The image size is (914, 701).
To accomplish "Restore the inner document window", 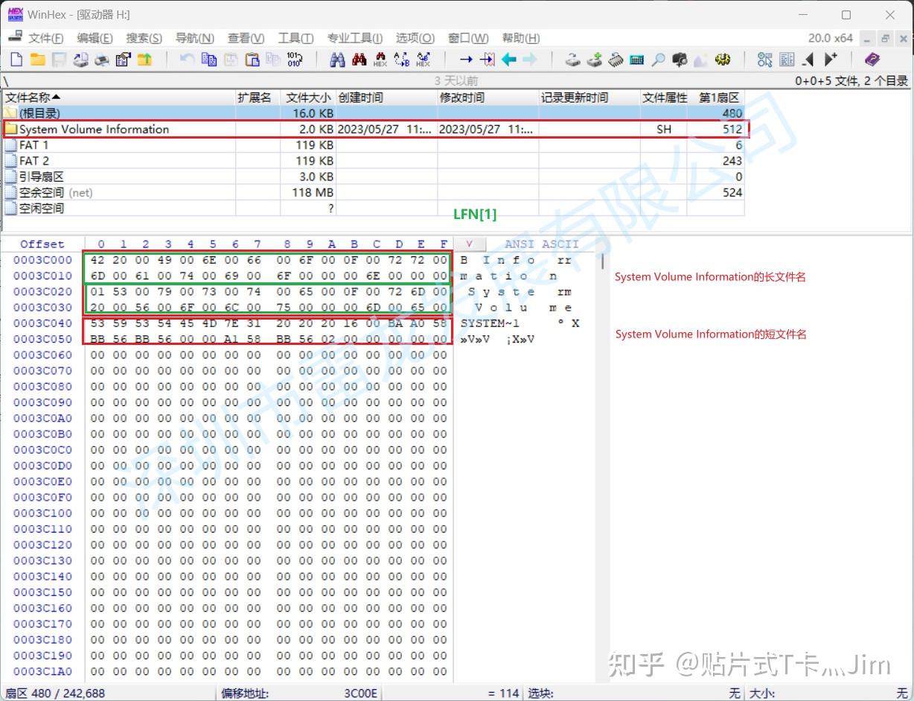I will pyautogui.click(x=885, y=38).
